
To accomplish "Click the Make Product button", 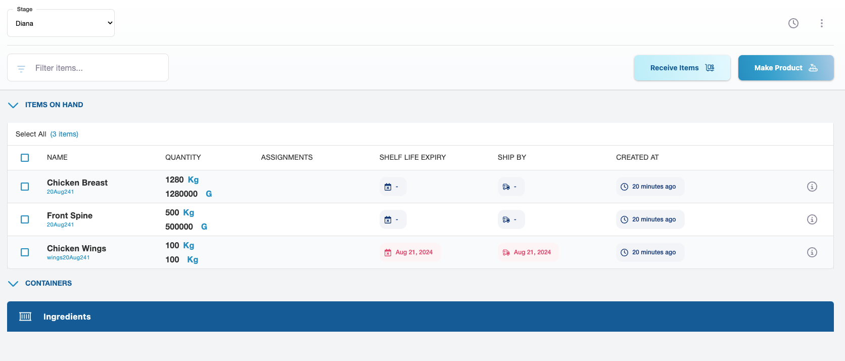I will [785, 68].
